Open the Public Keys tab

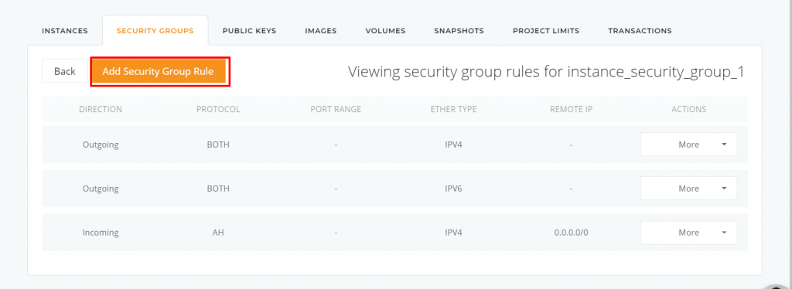pyautogui.click(x=250, y=31)
